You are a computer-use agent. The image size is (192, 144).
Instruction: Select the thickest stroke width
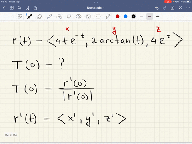158,16
